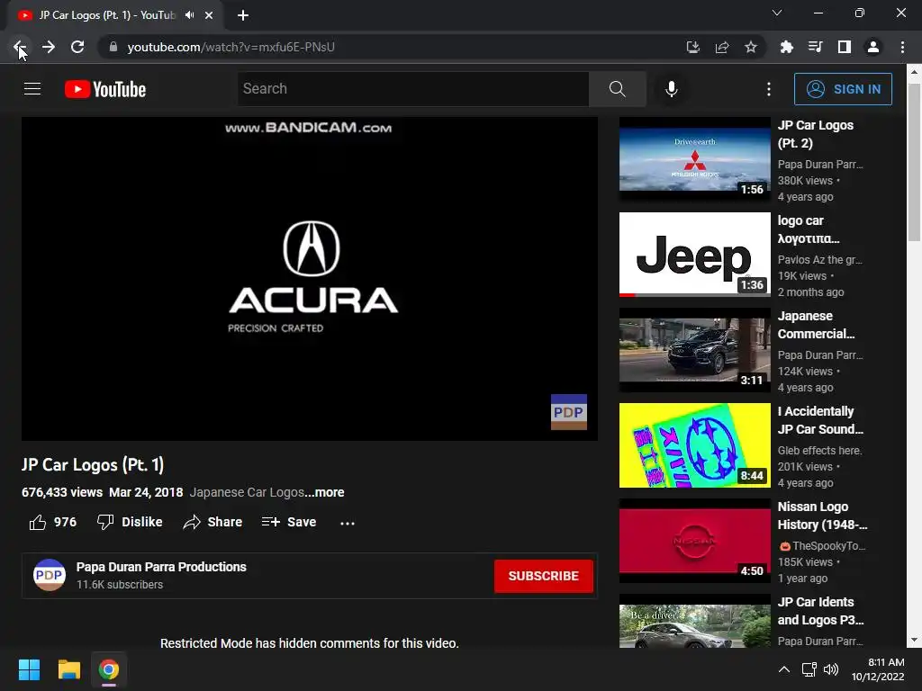Open the YouTube hamburger guide menu
Viewport: 922px width, 691px height.
(32, 89)
